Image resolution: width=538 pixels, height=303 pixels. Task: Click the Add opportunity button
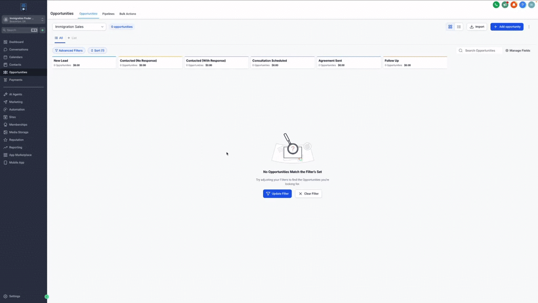[506, 27]
